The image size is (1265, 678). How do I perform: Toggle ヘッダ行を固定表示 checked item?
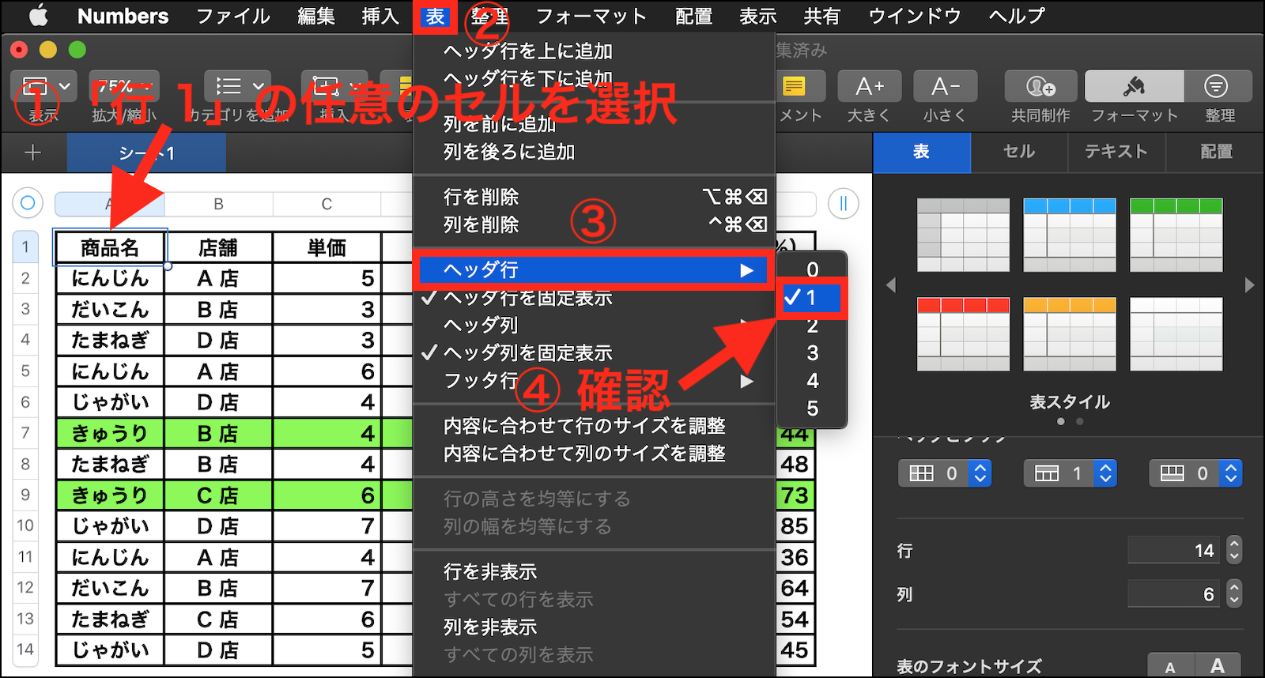(594, 298)
